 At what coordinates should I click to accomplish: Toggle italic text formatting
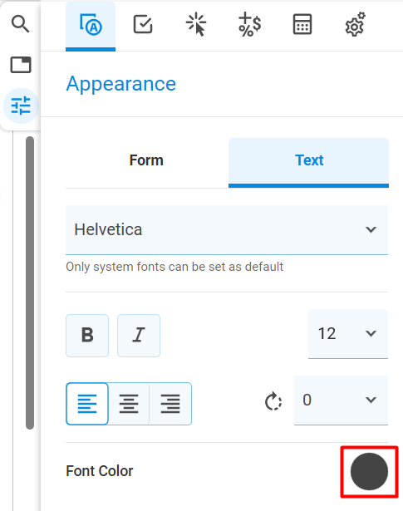[x=139, y=336]
